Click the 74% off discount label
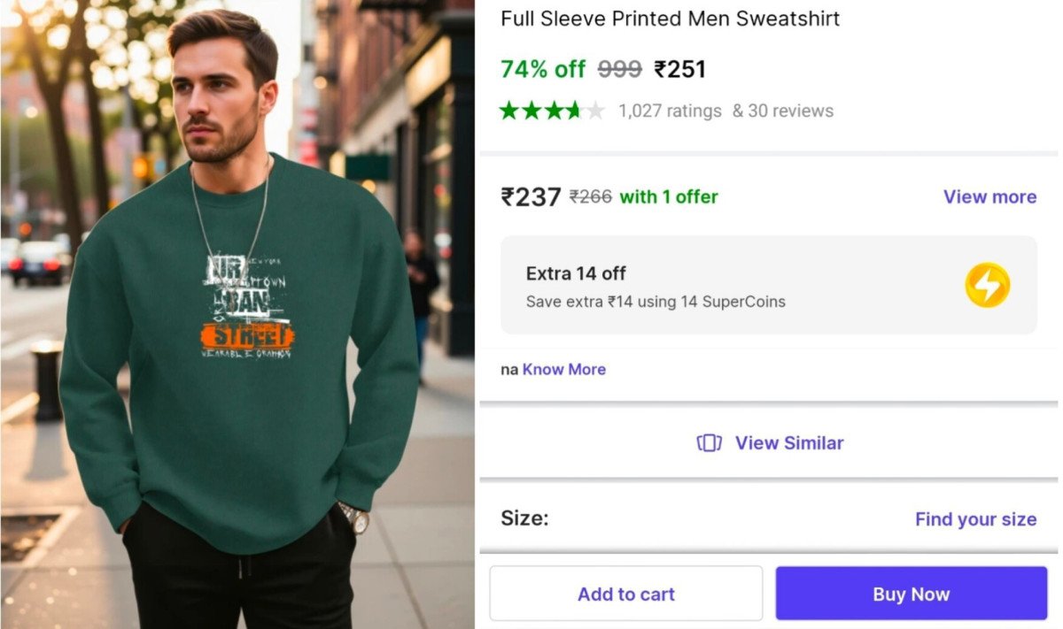This screenshot has height=629, width=1063. [x=543, y=69]
